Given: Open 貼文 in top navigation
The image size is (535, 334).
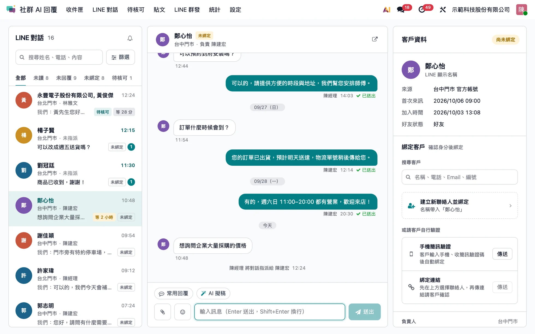Looking at the screenshot, I should point(159,10).
